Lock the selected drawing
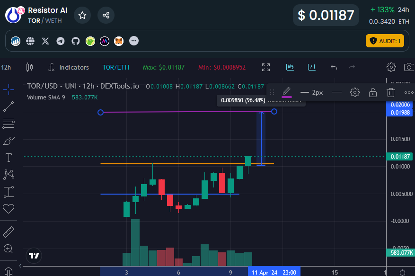This screenshot has width=415, height=276. pyautogui.click(x=373, y=92)
